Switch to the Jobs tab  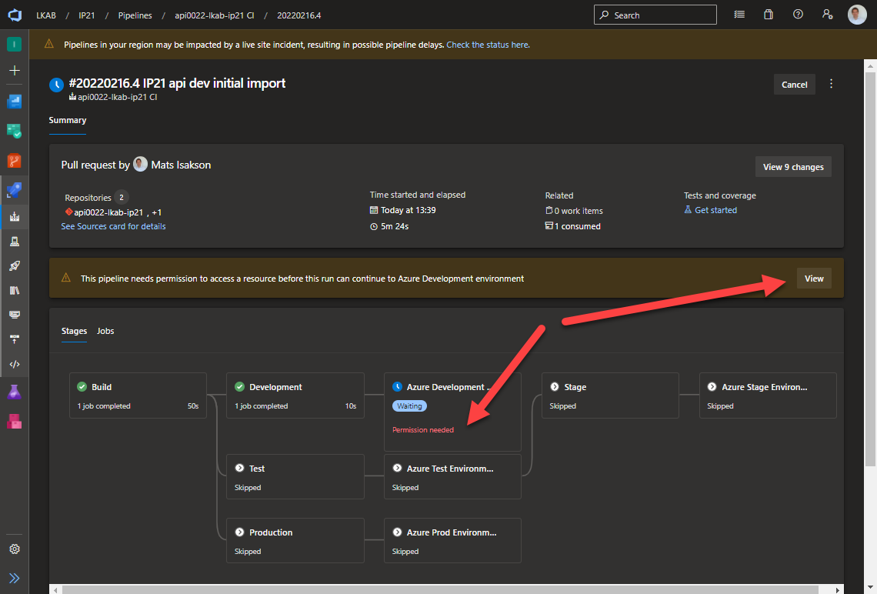pos(105,331)
